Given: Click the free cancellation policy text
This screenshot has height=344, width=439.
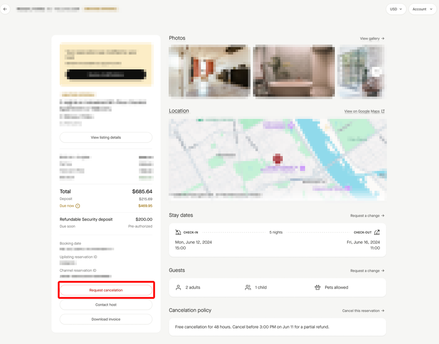Looking at the screenshot, I should tap(252, 326).
